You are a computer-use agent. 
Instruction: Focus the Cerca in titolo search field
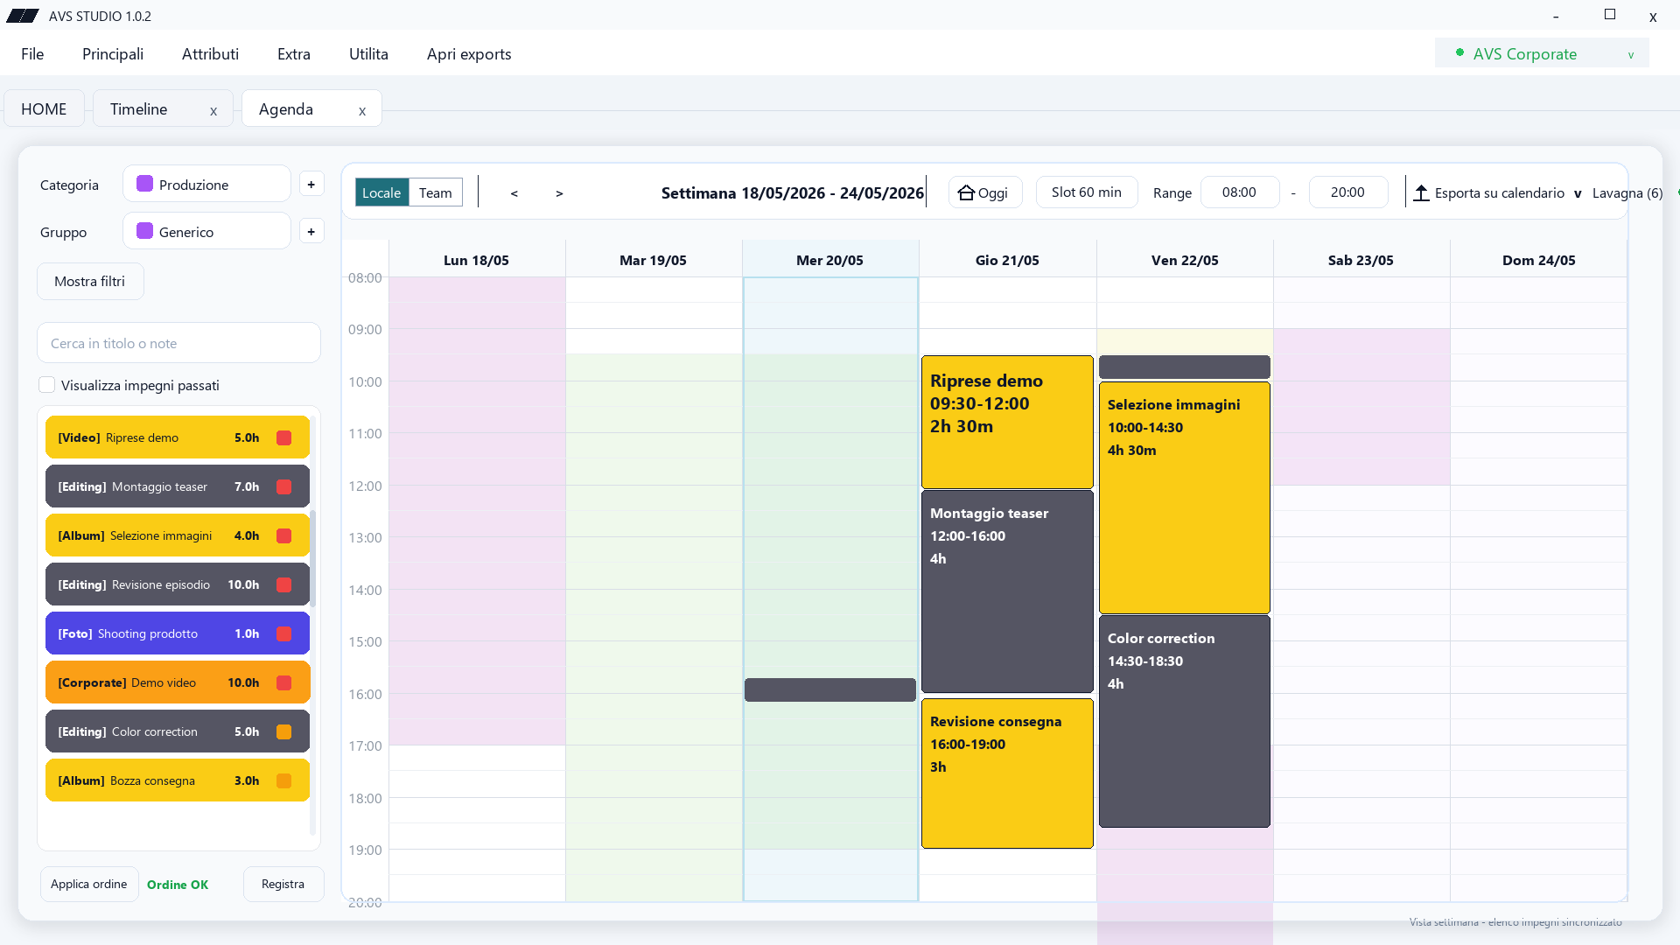point(178,343)
